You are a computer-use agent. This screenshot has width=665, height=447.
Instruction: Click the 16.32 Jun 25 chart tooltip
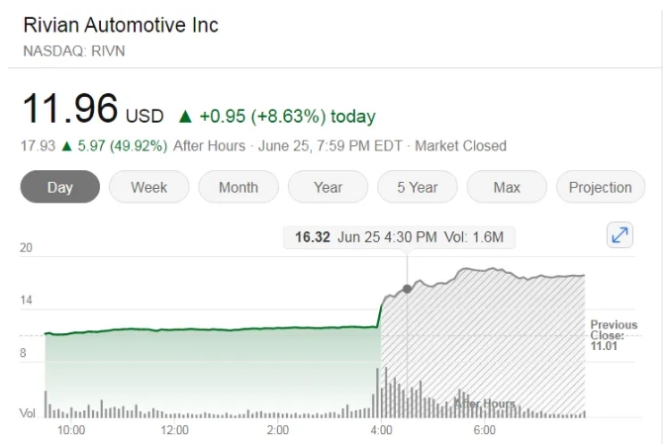[399, 237]
